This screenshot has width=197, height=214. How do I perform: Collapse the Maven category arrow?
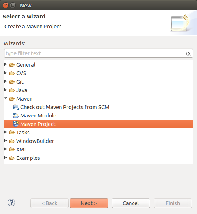pos(6,98)
